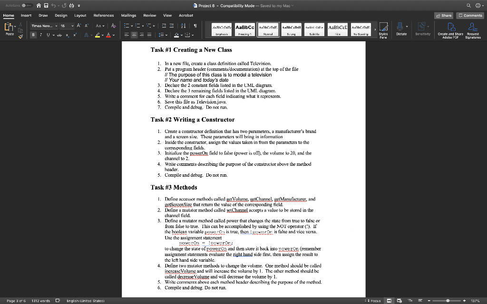Open the font size dropdown
The width and height of the screenshot is (487, 304).
pyautogui.click(x=72, y=26)
